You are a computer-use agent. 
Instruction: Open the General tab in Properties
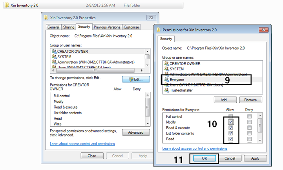pyautogui.click(x=53, y=27)
